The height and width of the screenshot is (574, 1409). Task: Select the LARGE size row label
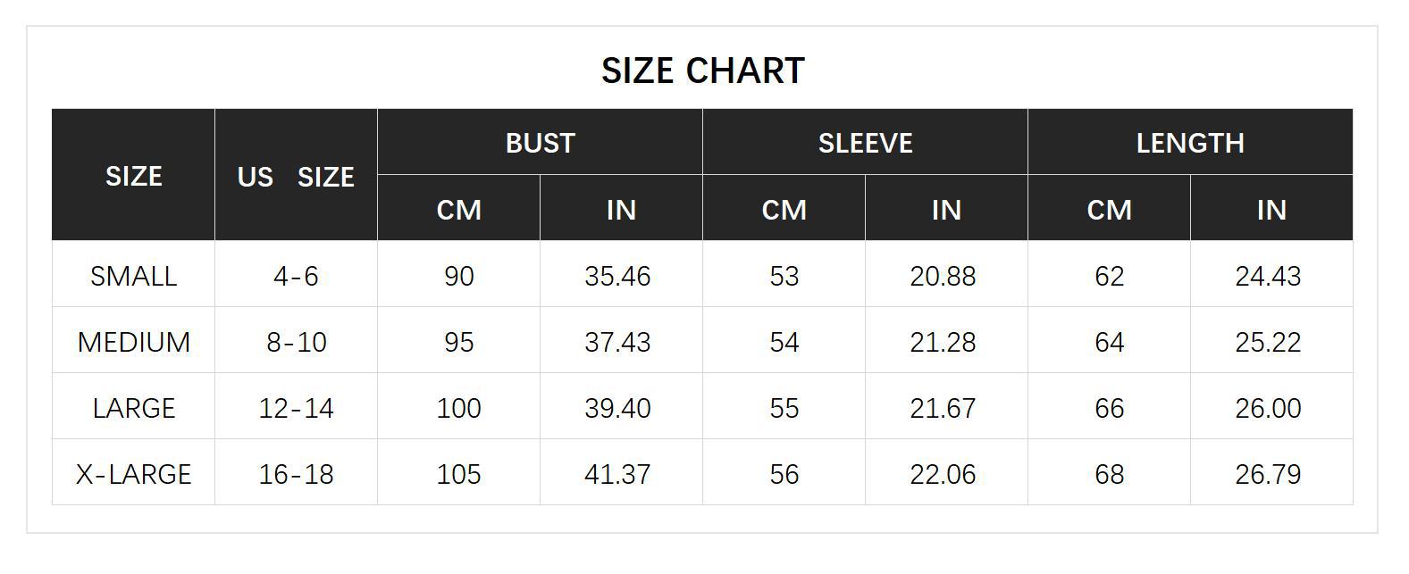coord(133,408)
